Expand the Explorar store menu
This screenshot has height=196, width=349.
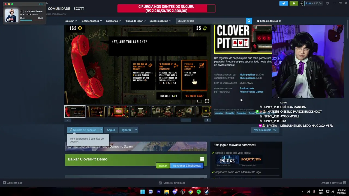tap(70, 21)
